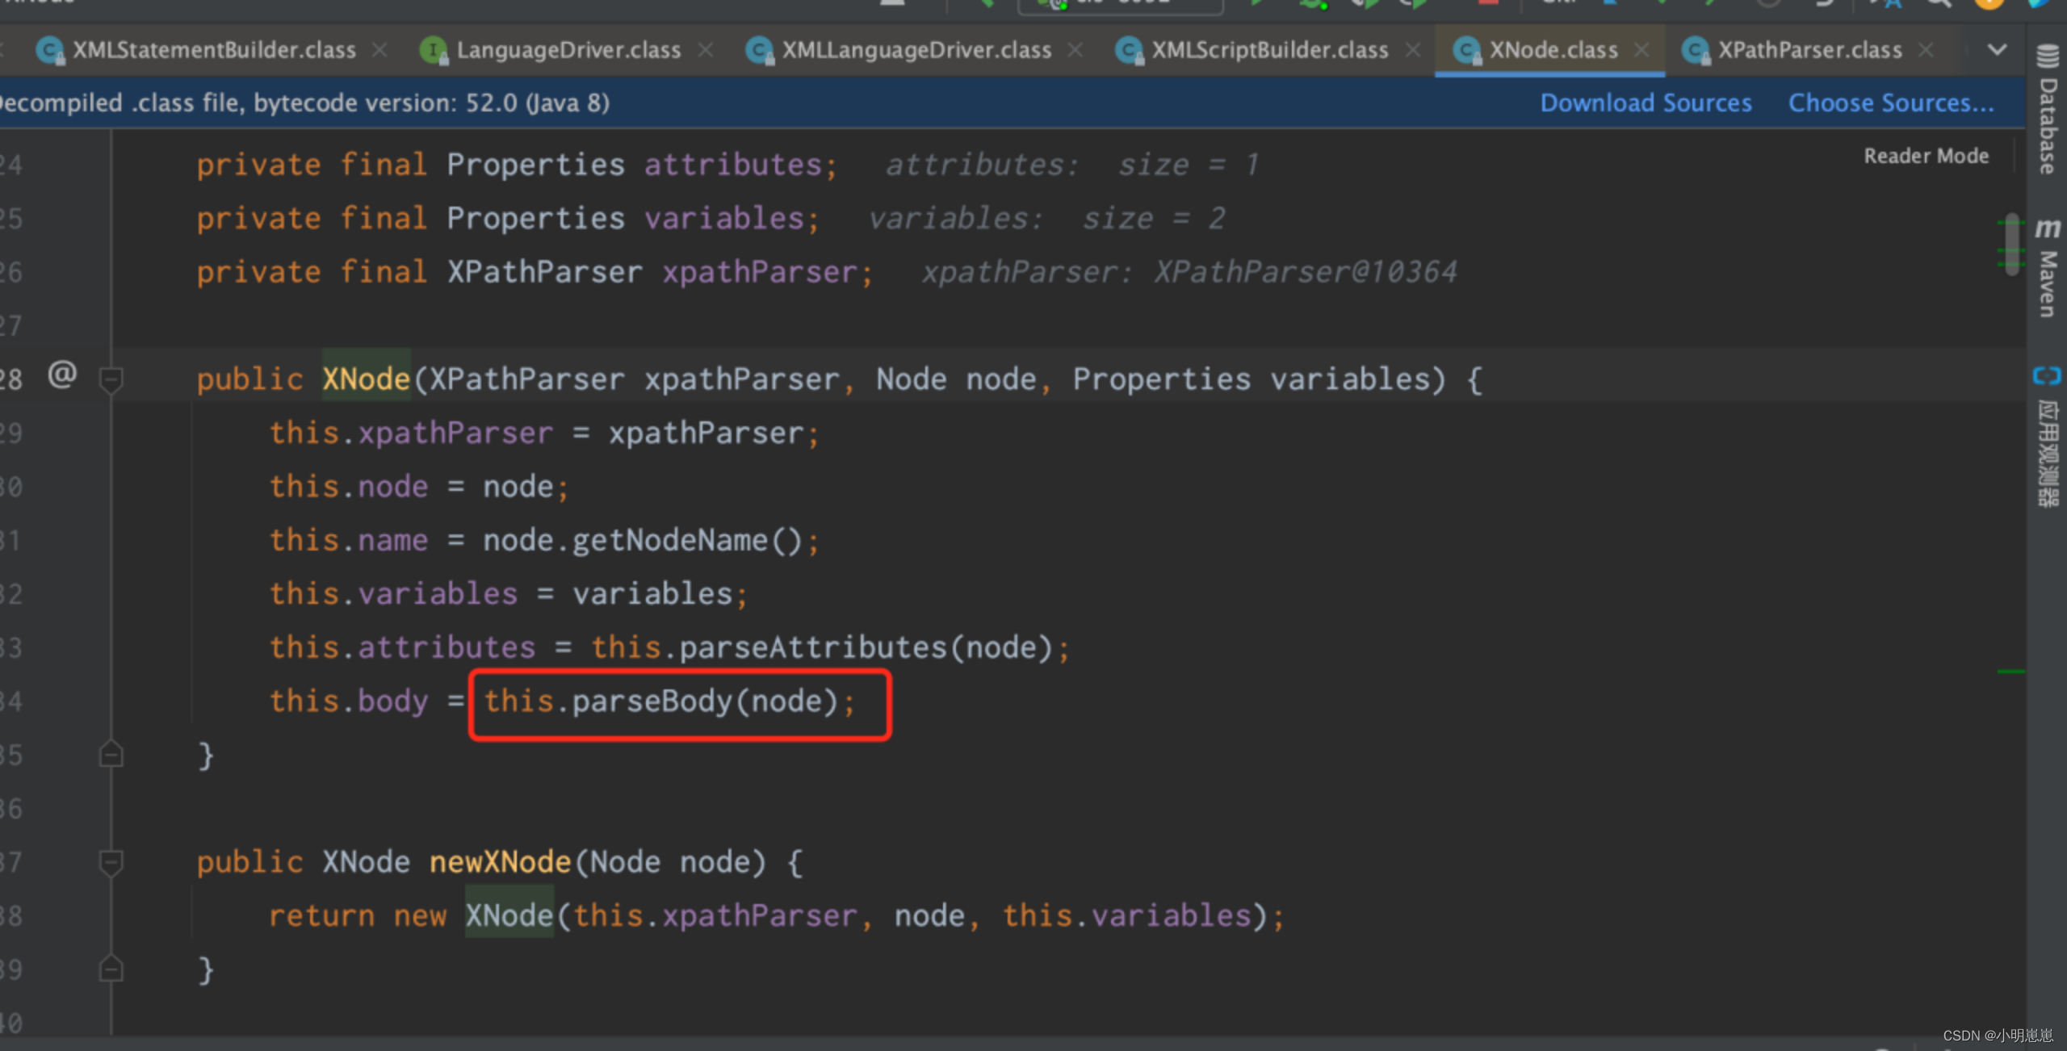
Task: Close the XMLScriptBuilder.class tab
Action: coord(1413,50)
